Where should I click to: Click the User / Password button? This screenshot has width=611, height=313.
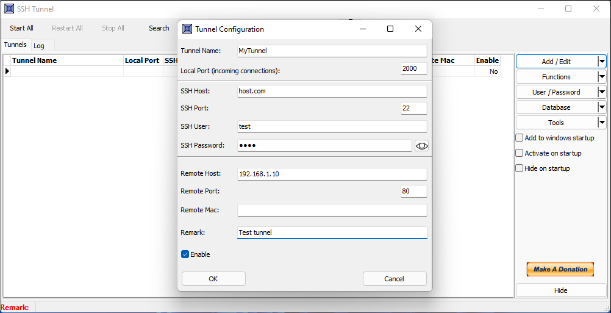557,92
